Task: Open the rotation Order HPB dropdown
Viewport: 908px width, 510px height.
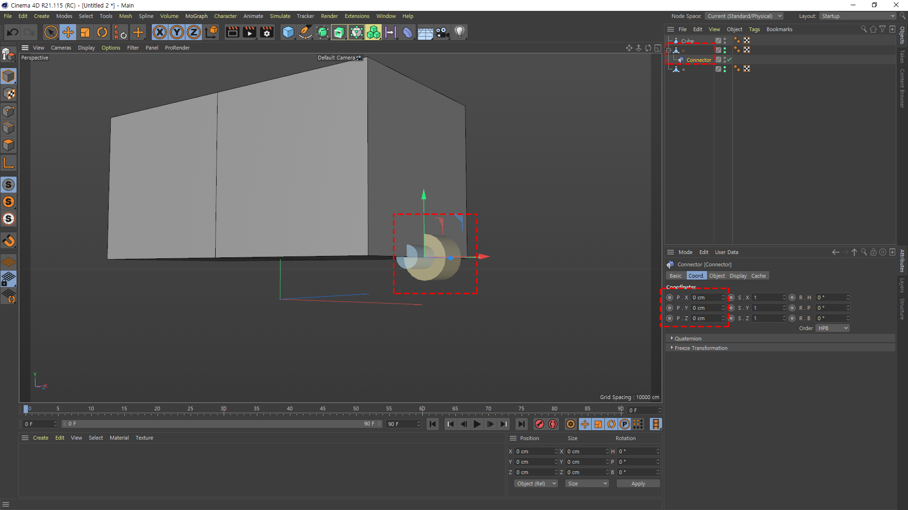Action: [832, 328]
